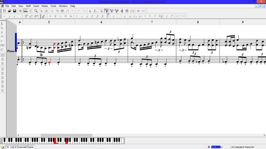Click the crescendo hairpin icon

click(x=178, y=16)
